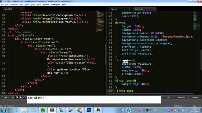Click the #intro{ selector on line 44

pyautogui.click(x=121, y=23)
